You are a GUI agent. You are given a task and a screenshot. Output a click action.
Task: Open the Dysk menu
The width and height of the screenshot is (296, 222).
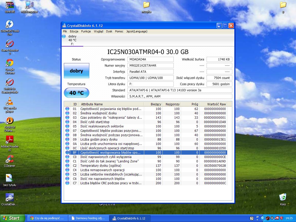pyautogui.click(x=109, y=31)
